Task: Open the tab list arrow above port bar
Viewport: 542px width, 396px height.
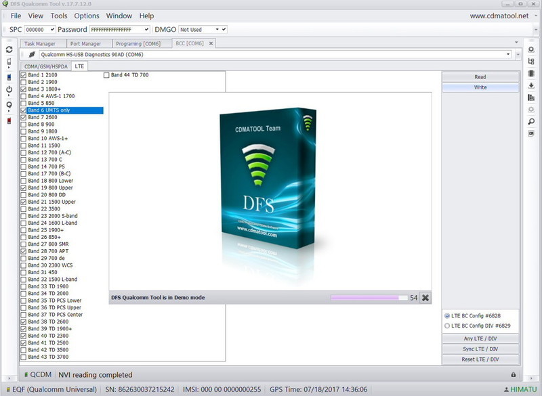Action: 516,42
